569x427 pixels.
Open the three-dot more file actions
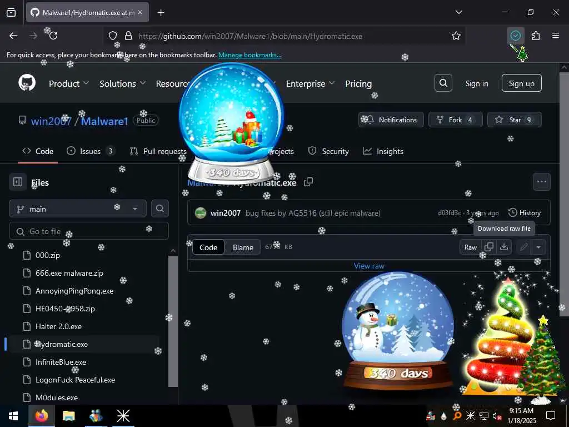[x=541, y=182]
